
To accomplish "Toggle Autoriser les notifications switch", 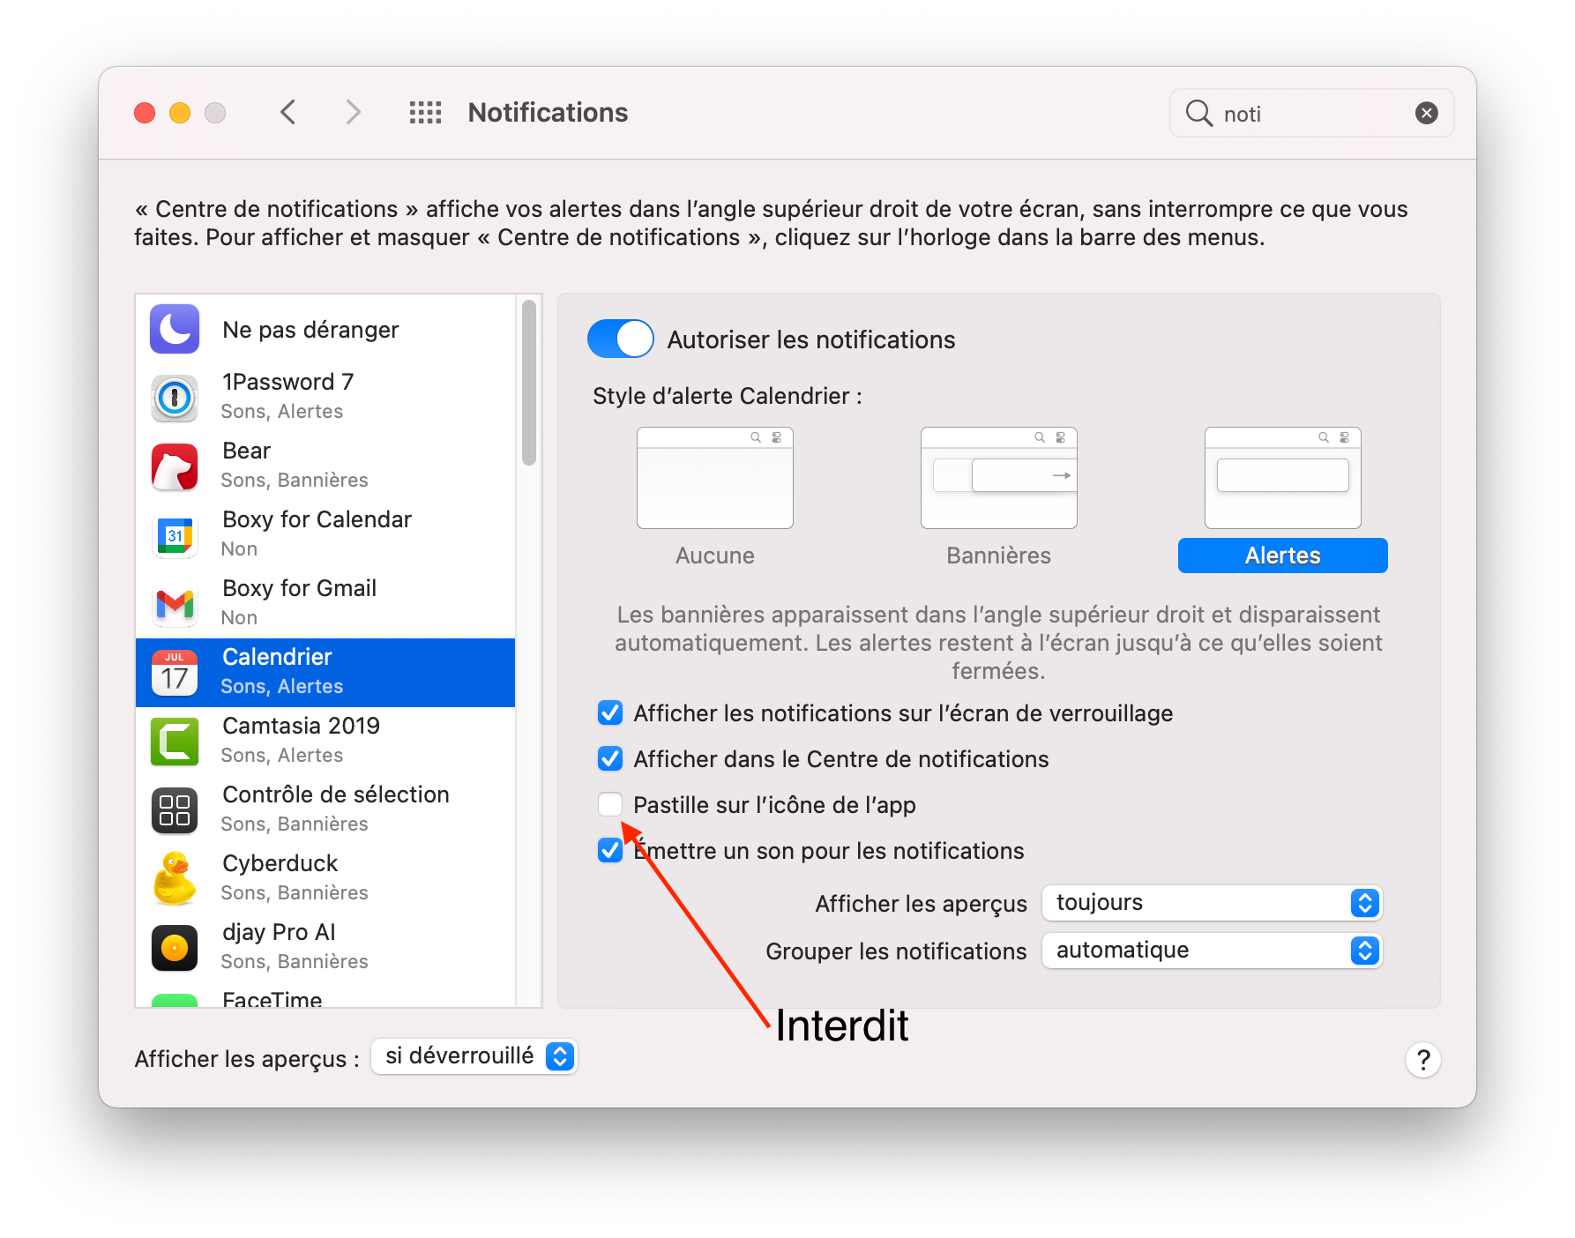I will pos(620,339).
